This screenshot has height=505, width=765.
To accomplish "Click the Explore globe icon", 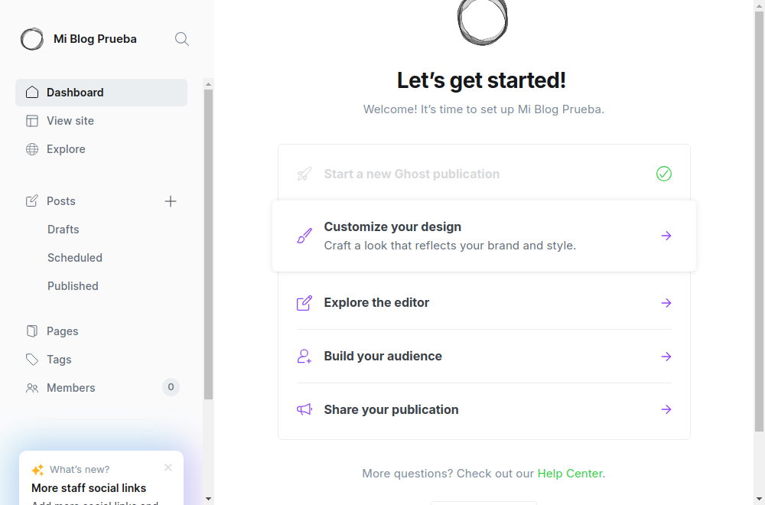I will pos(32,149).
